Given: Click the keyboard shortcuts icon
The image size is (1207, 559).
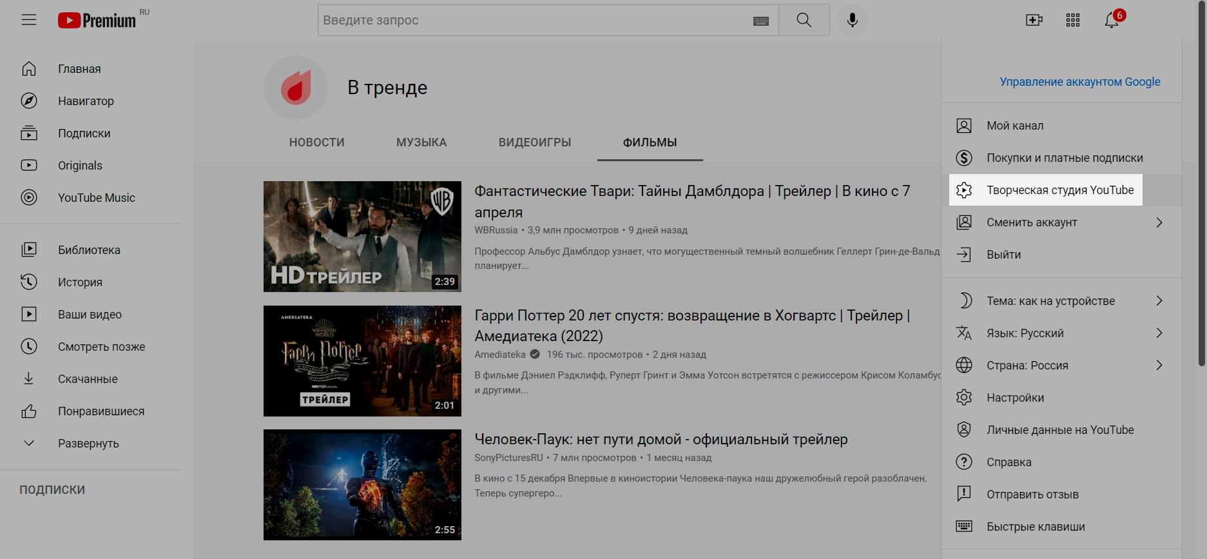Looking at the screenshot, I should (x=964, y=526).
